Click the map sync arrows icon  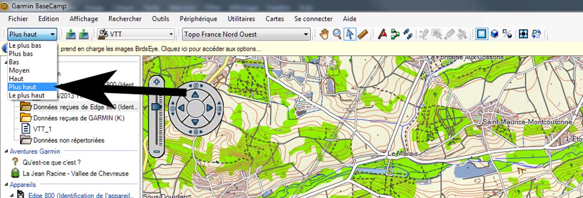pos(536,34)
